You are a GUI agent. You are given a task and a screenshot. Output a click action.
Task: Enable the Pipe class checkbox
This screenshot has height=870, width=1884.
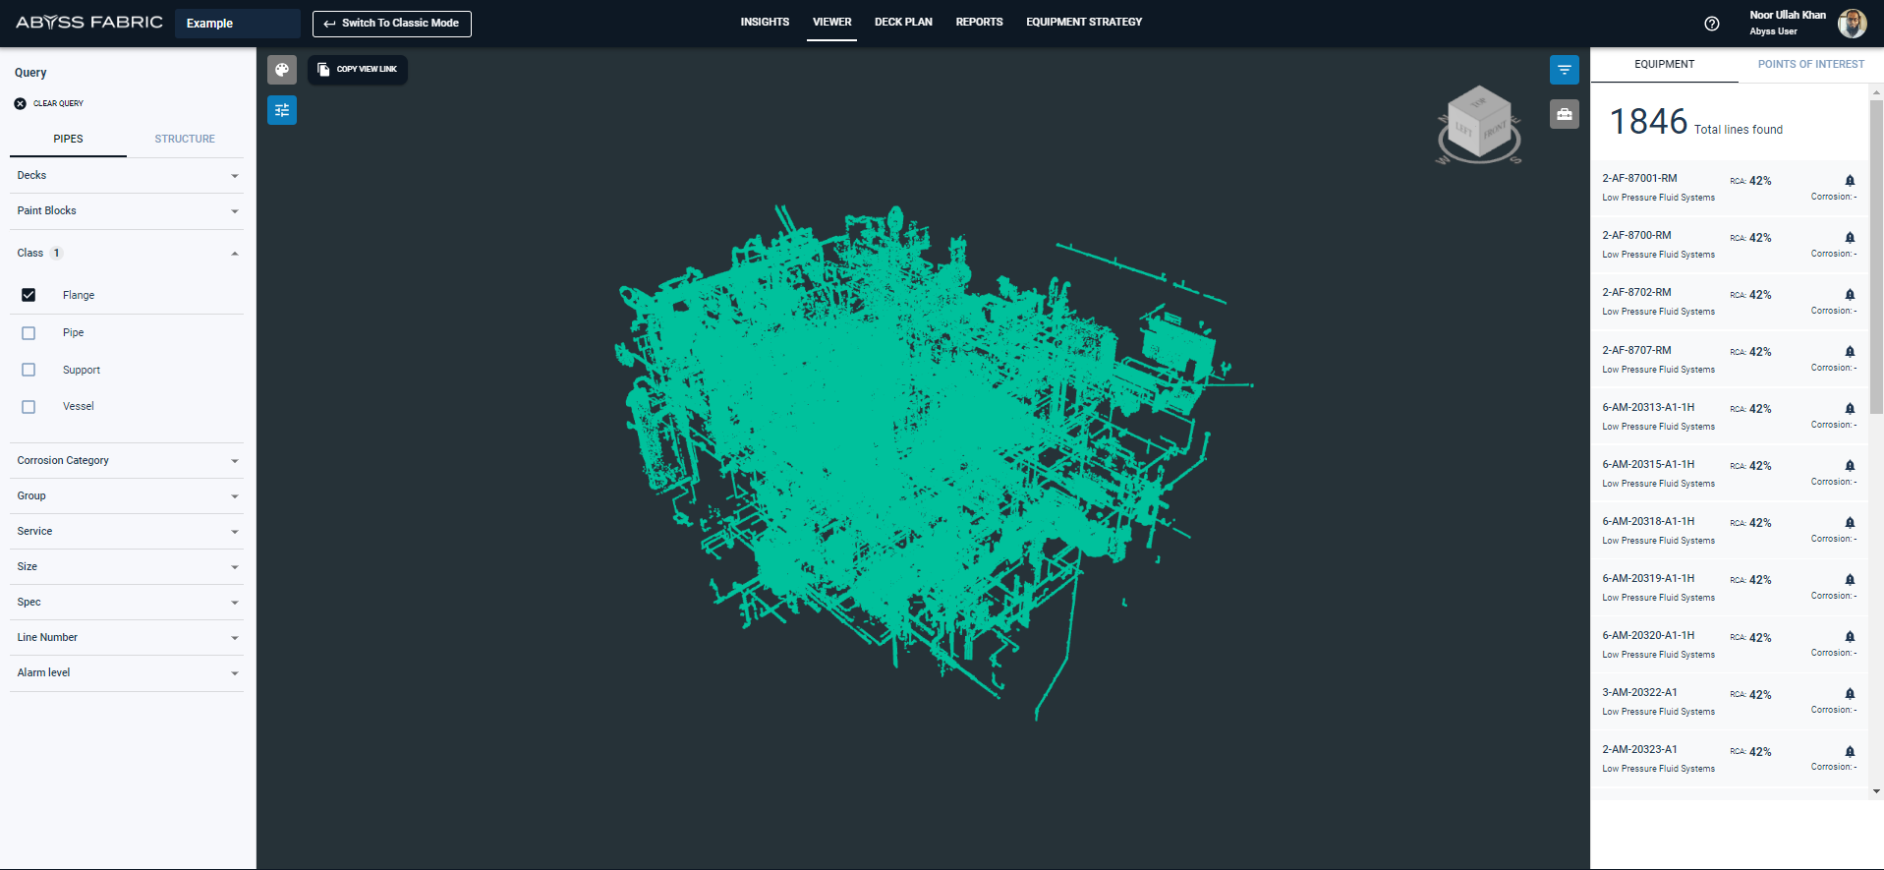(29, 333)
